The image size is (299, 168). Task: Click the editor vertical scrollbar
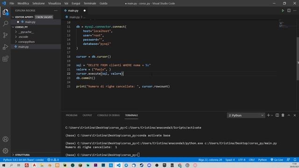[298, 58]
